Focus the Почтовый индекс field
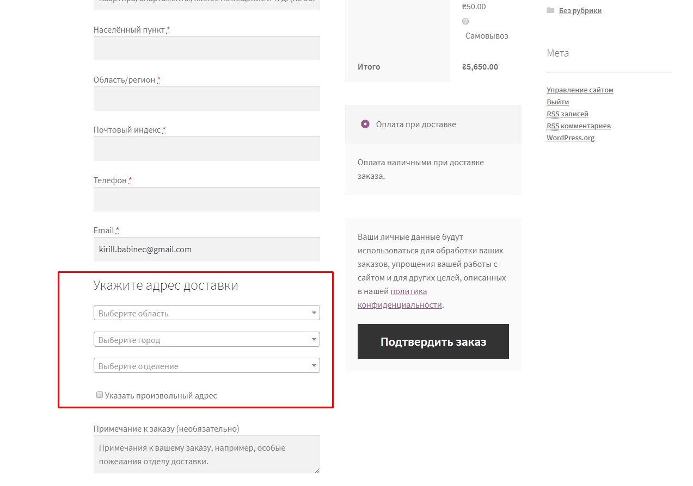Viewport: 693px width, 486px height. (x=206, y=148)
